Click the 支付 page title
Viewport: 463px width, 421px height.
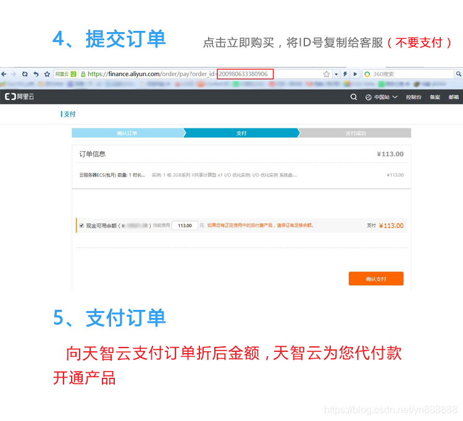68,114
